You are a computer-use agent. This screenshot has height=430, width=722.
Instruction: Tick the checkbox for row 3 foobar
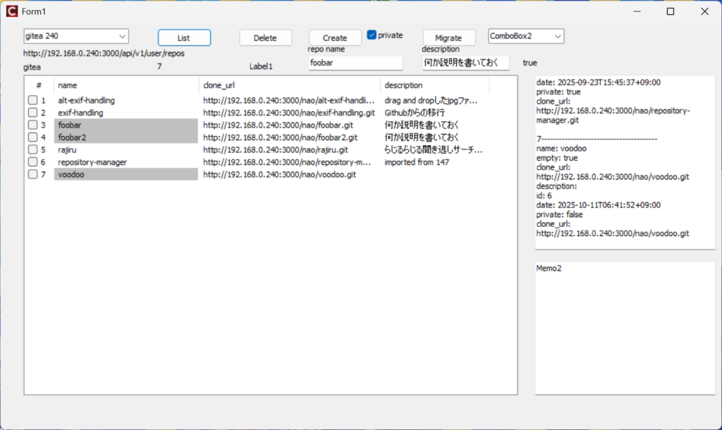[x=33, y=125]
